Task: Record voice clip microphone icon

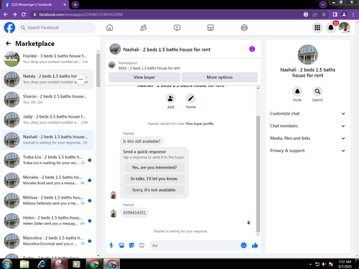Action: [x=111, y=245]
